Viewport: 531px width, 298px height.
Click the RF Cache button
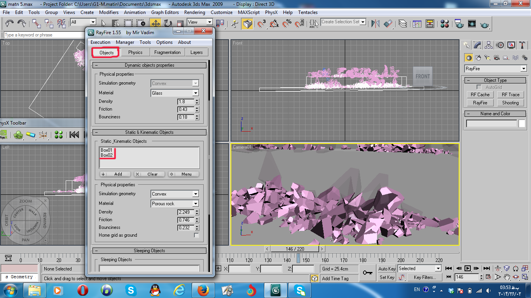480,95
